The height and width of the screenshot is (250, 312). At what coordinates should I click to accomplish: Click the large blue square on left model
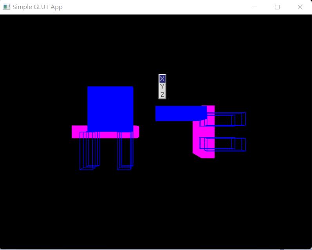coord(110,109)
